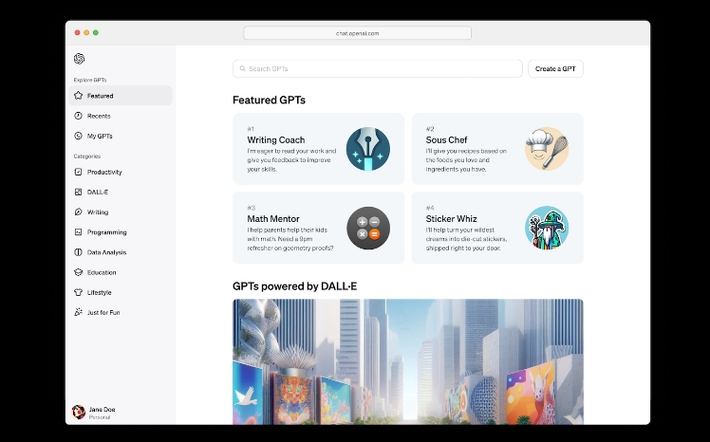This screenshot has width=710, height=442.
Task: Select the Productivity category label
Action: 104,172
